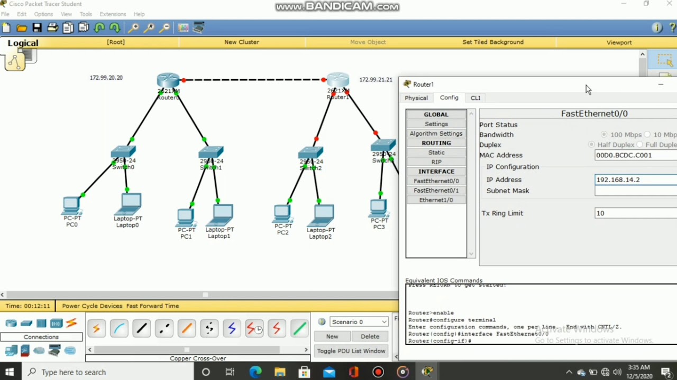Choose the green octal cable

point(299,329)
